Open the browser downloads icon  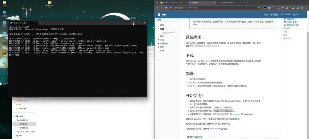pyautogui.click(x=293, y=8)
